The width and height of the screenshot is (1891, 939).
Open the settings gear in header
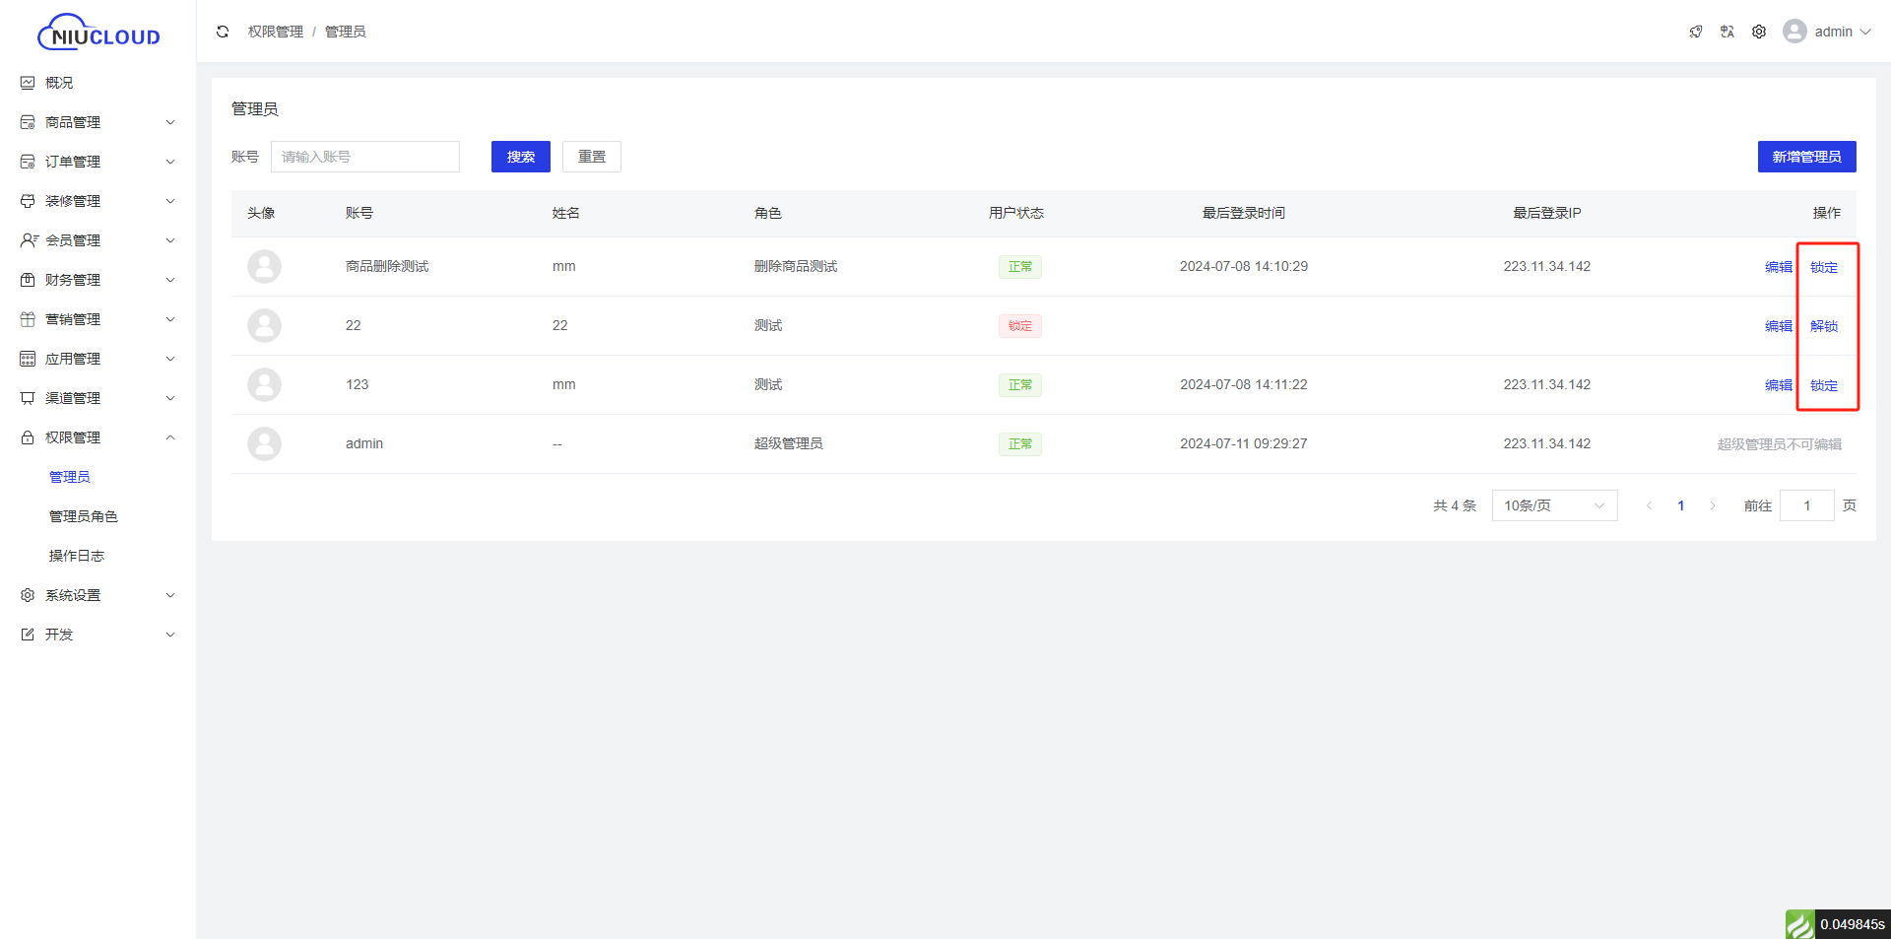(x=1759, y=32)
